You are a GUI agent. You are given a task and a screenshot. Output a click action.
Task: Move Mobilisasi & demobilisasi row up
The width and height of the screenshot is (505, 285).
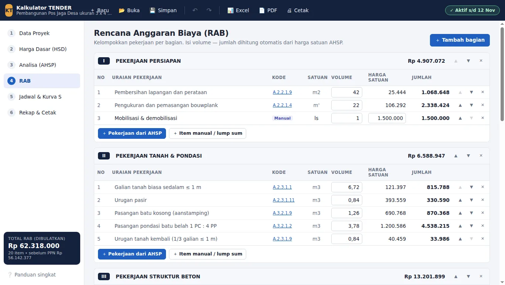[x=460, y=118]
